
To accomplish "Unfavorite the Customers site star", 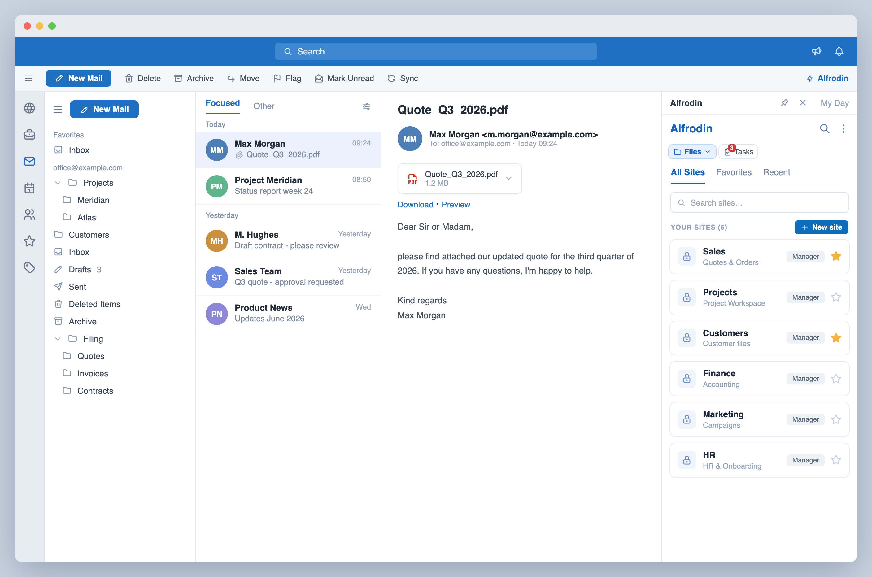I will point(836,338).
